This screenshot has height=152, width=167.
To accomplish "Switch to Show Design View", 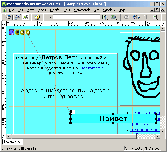I will pos(26,17).
